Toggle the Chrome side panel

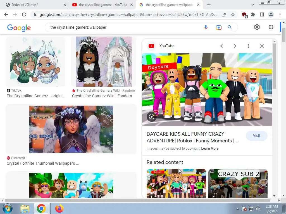click(262, 14)
